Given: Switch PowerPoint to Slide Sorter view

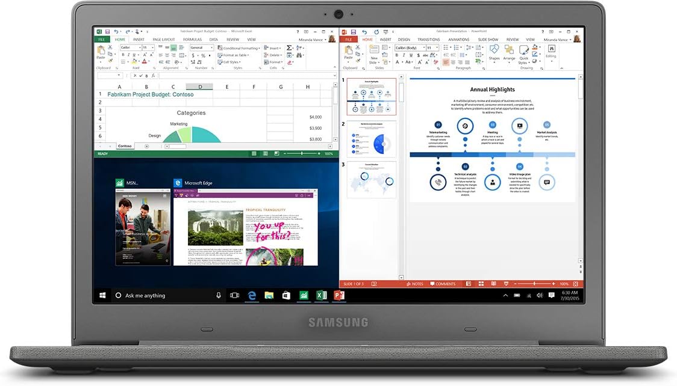Looking at the screenshot, I should 481,284.
